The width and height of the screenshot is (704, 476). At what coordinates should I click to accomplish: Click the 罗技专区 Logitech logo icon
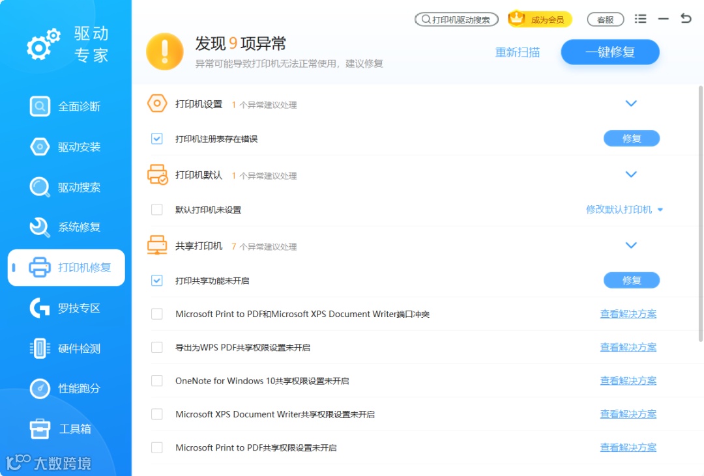click(x=40, y=308)
